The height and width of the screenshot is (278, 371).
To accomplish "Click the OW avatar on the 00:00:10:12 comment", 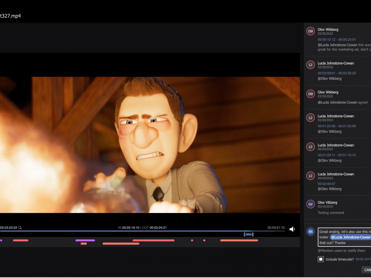I will pos(310,31).
